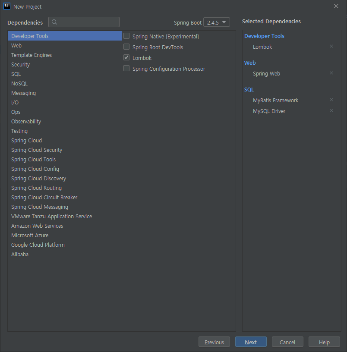The height and width of the screenshot is (352, 347).
Task: Open the Help button
Action: click(x=324, y=342)
